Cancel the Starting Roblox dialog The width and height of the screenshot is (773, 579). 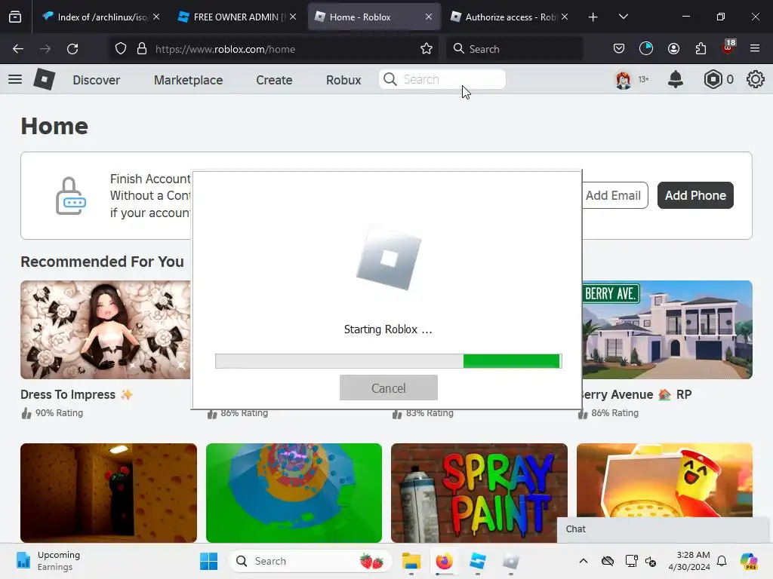coord(389,388)
